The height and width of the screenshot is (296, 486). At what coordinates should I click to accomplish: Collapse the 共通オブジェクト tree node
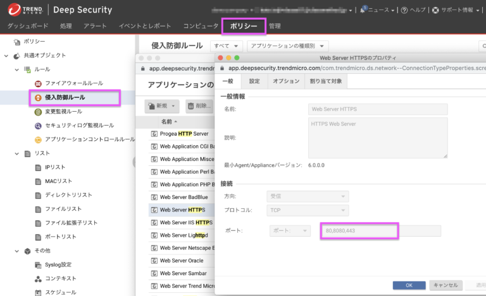point(6,56)
